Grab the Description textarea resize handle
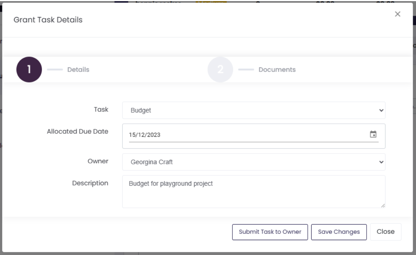The width and height of the screenshot is (416, 255). pyautogui.click(x=383, y=206)
